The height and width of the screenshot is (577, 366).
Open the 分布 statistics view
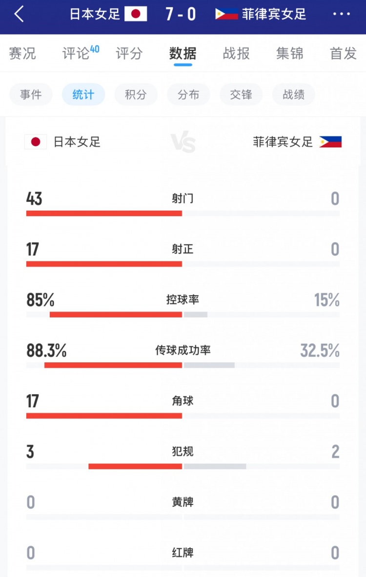point(188,95)
